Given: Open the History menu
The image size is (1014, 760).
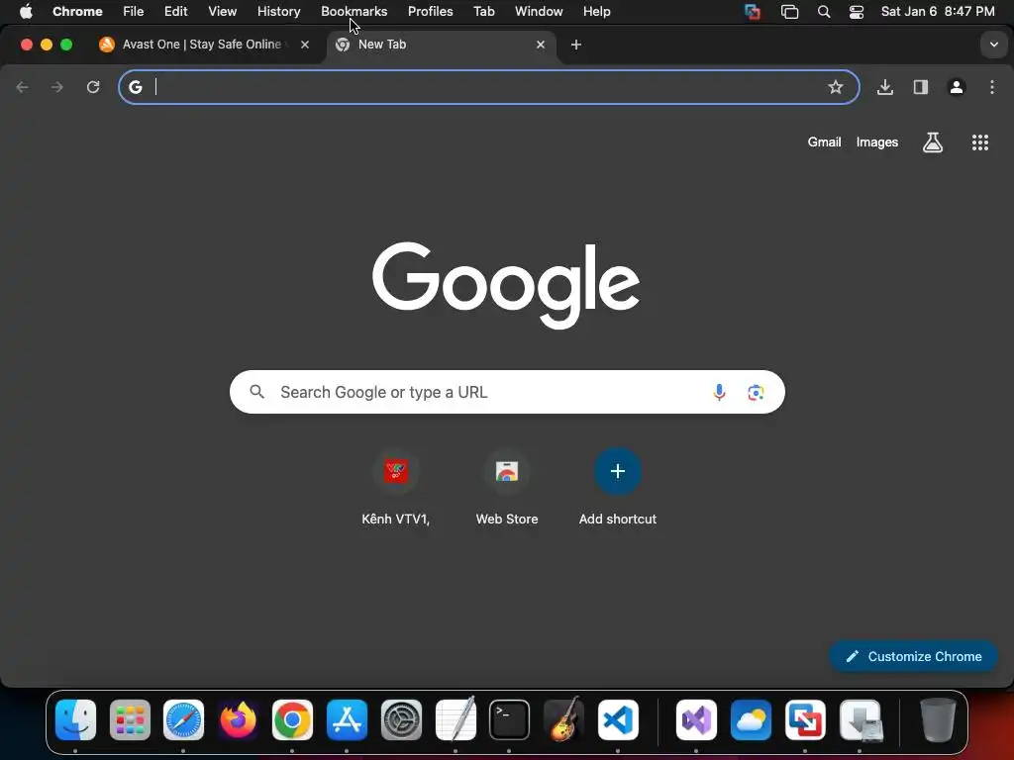Looking at the screenshot, I should pyautogui.click(x=278, y=12).
